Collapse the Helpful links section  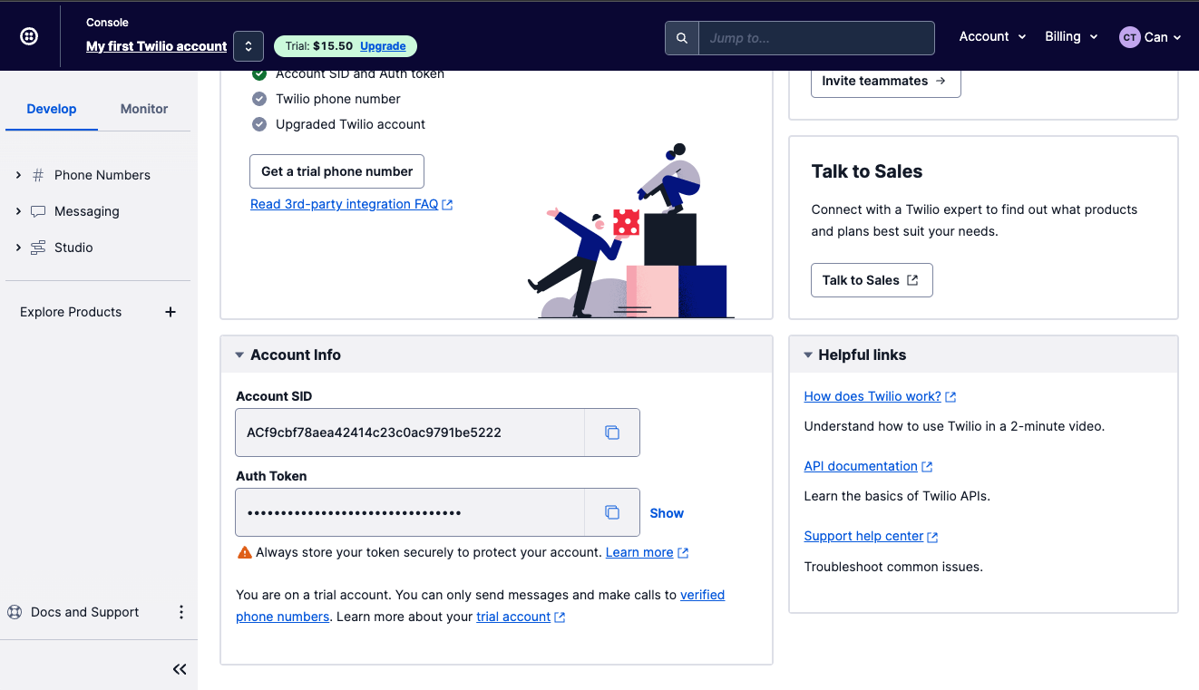point(807,355)
